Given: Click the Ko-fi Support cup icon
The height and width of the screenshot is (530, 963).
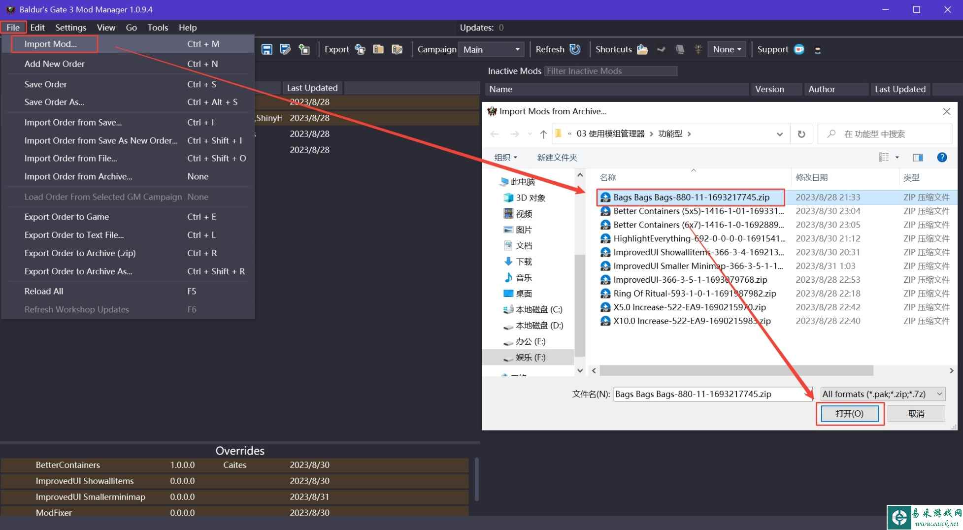Looking at the screenshot, I should click(x=799, y=49).
